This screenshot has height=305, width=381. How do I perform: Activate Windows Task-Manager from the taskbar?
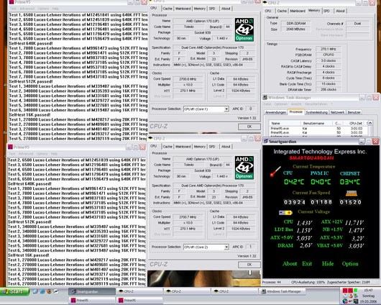click(x=281, y=291)
